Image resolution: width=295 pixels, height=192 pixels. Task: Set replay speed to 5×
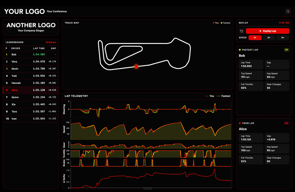tap(283, 37)
